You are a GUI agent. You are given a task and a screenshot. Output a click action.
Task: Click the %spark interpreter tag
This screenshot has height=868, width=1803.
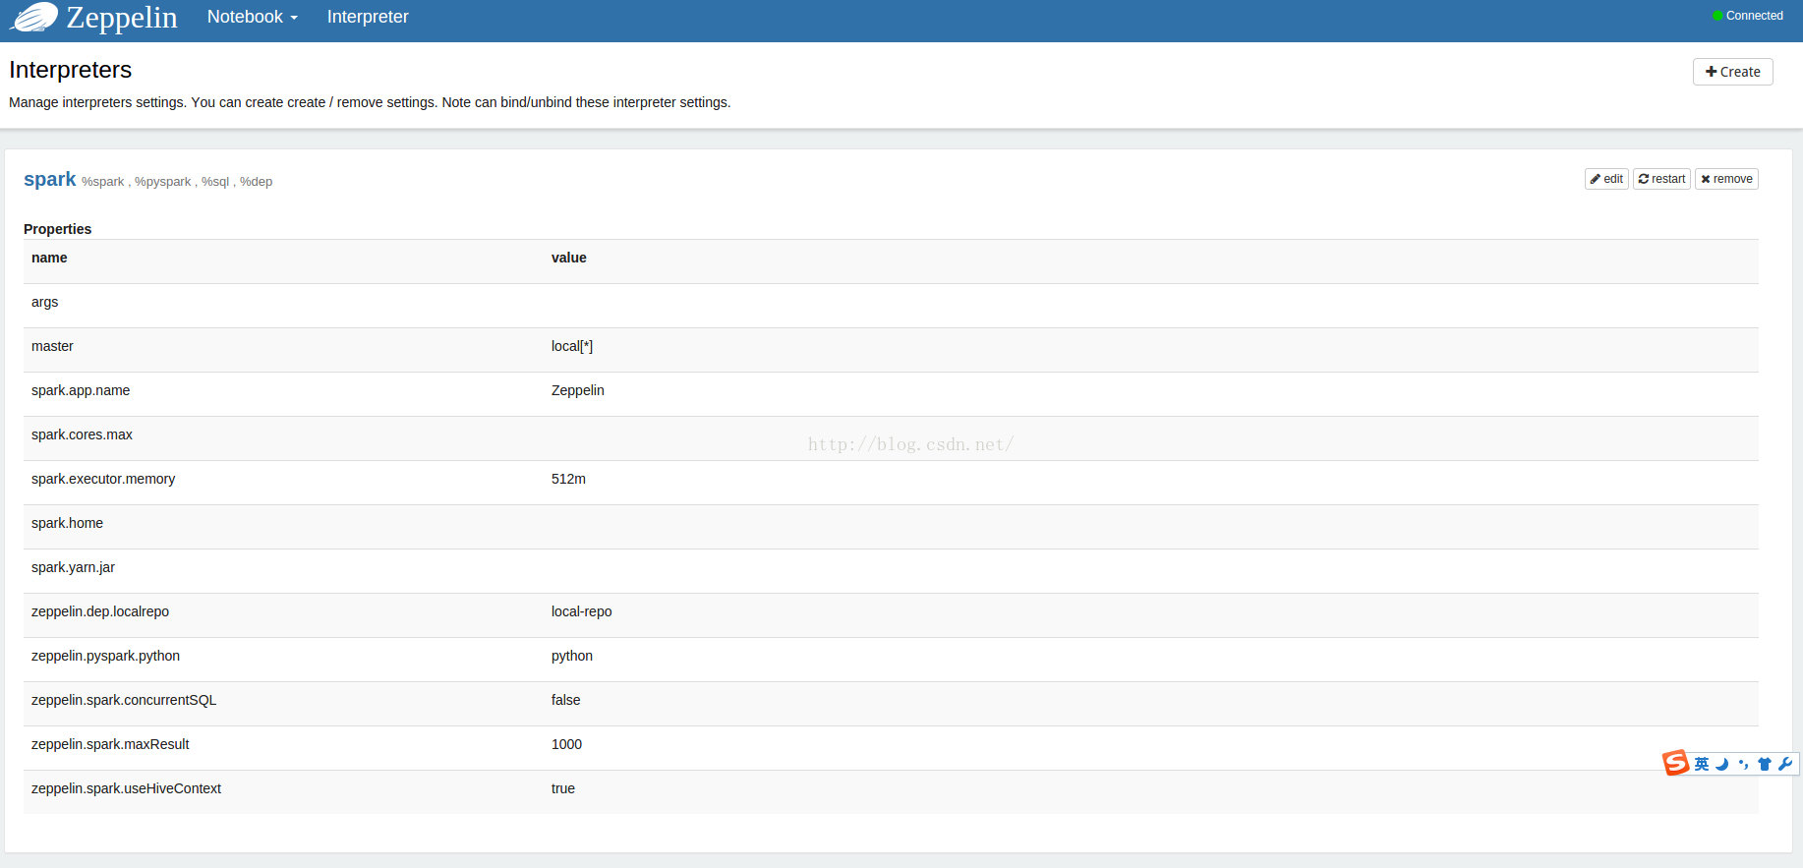point(102,182)
